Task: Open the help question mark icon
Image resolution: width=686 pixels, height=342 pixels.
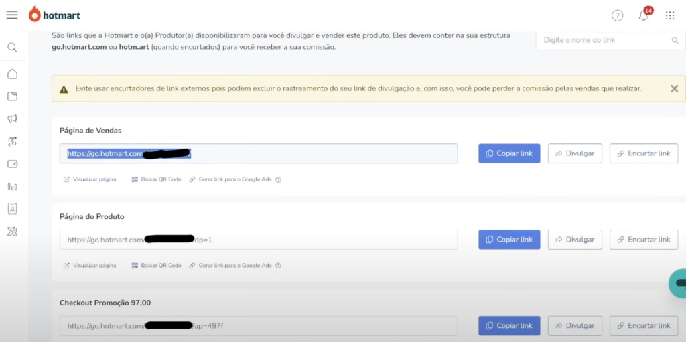Action: (x=617, y=16)
